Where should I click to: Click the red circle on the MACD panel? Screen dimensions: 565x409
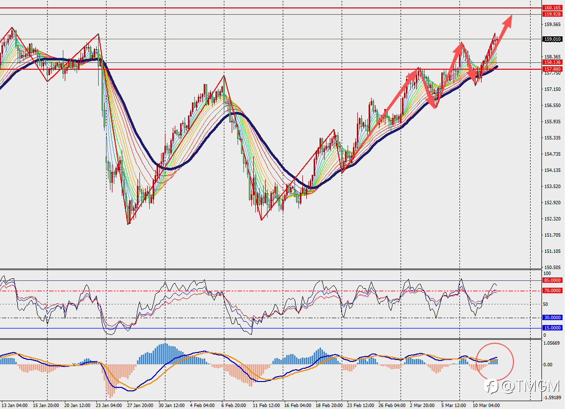click(495, 361)
